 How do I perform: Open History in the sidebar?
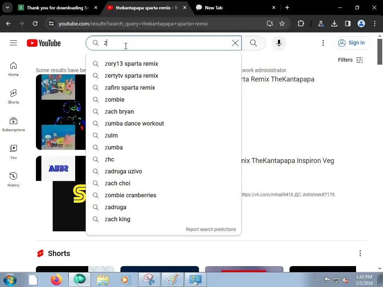pyautogui.click(x=13, y=179)
